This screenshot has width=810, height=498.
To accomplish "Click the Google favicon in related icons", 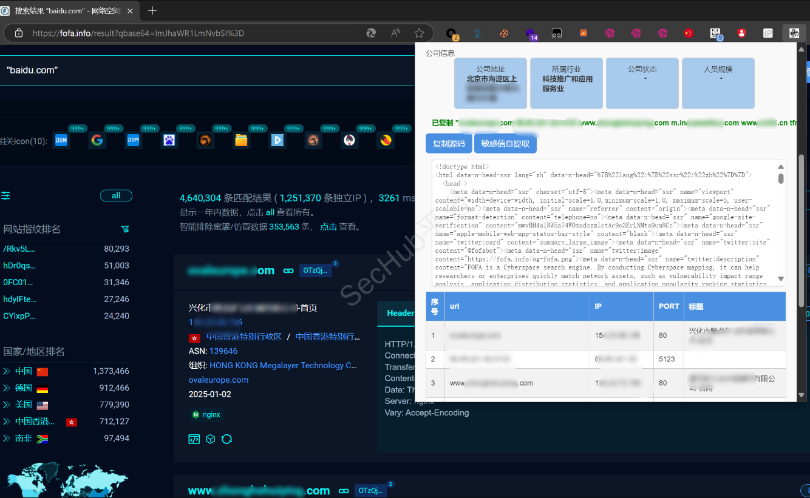I will click(97, 141).
